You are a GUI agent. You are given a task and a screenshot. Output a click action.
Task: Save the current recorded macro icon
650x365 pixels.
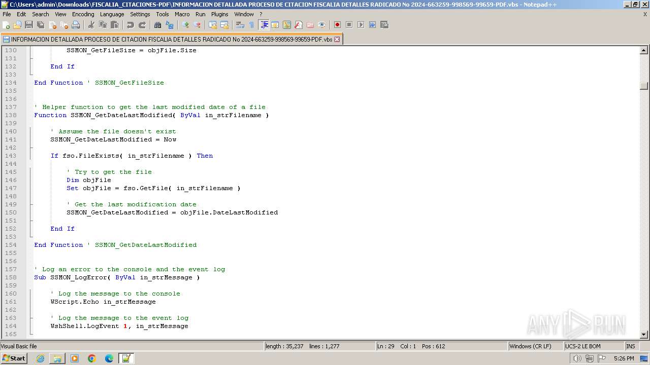coord(384,25)
